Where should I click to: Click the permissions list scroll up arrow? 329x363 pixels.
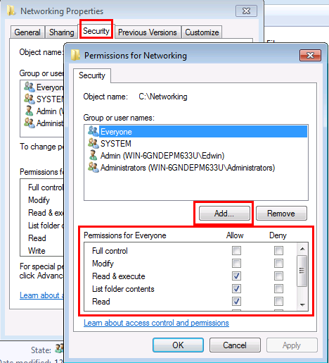(x=302, y=249)
